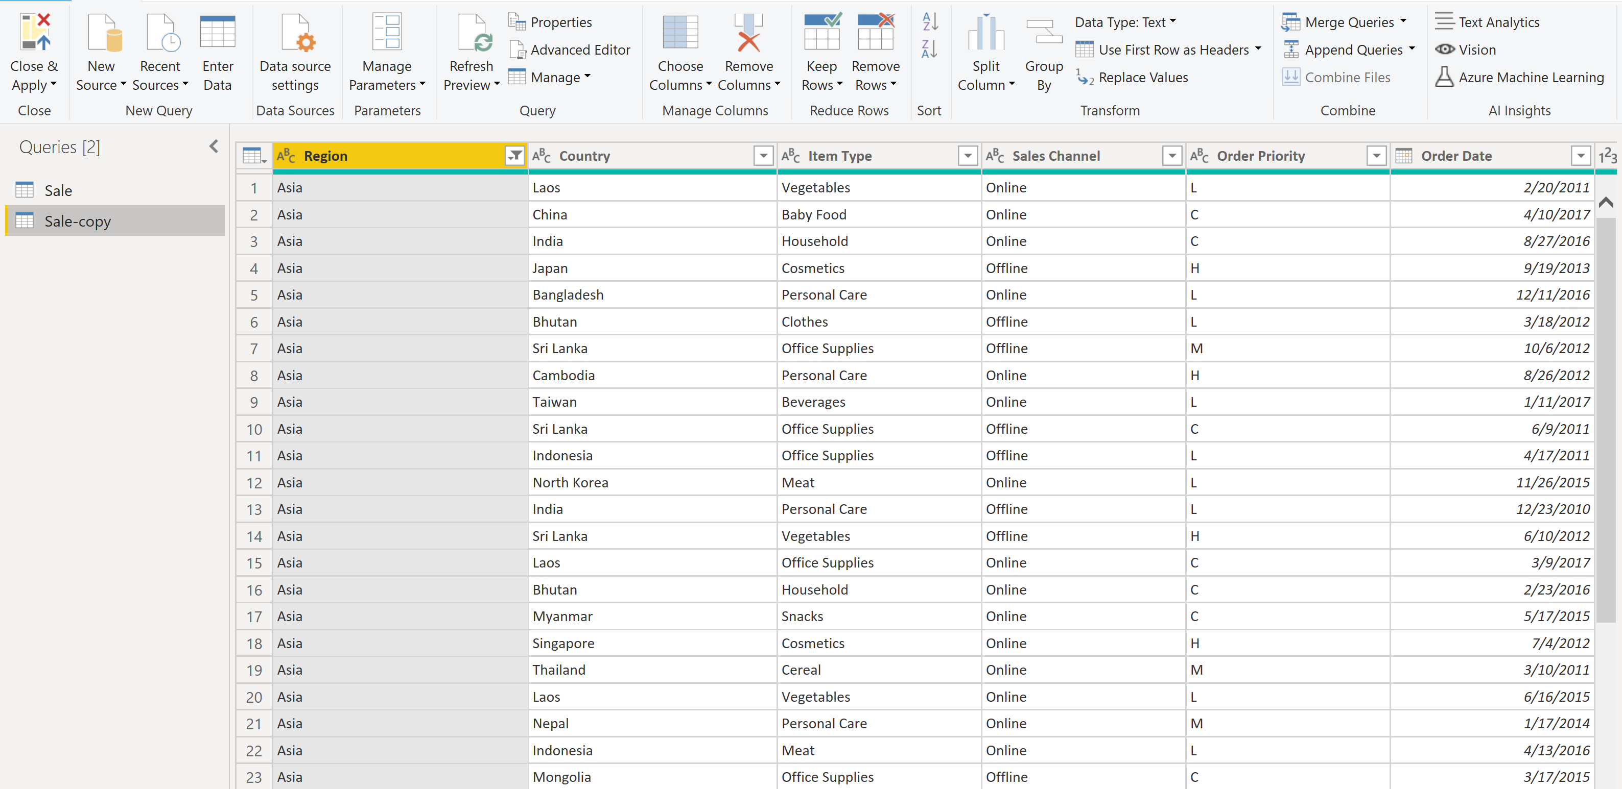Click the Merge Queries icon
The width and height of the screenshot is (1622, 789).
(1291, 21)
